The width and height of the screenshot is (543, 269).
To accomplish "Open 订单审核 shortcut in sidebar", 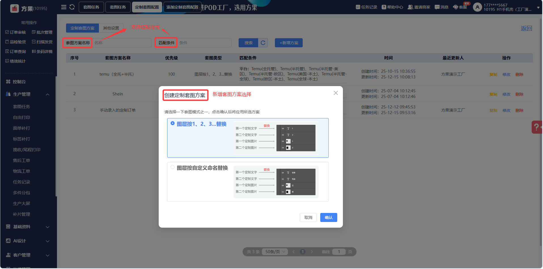I will tap(16, 32).
